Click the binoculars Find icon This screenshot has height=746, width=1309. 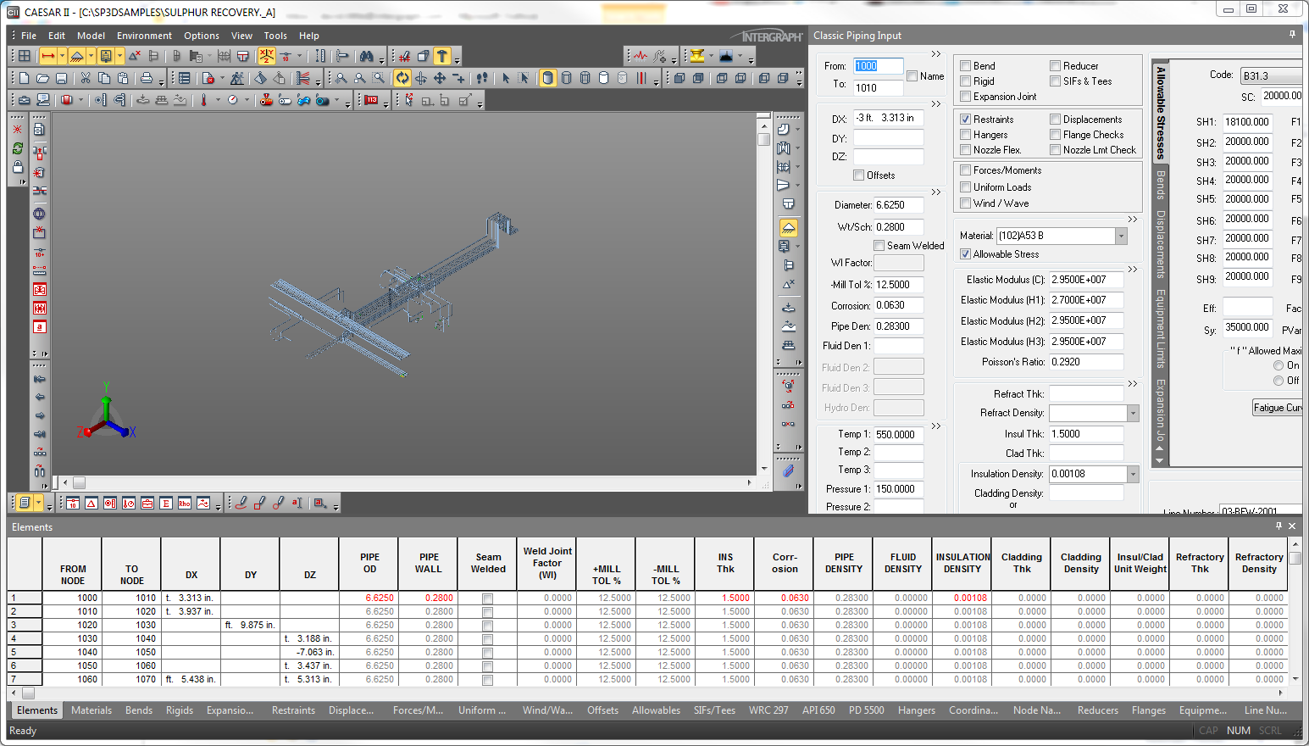click(366, 56)
